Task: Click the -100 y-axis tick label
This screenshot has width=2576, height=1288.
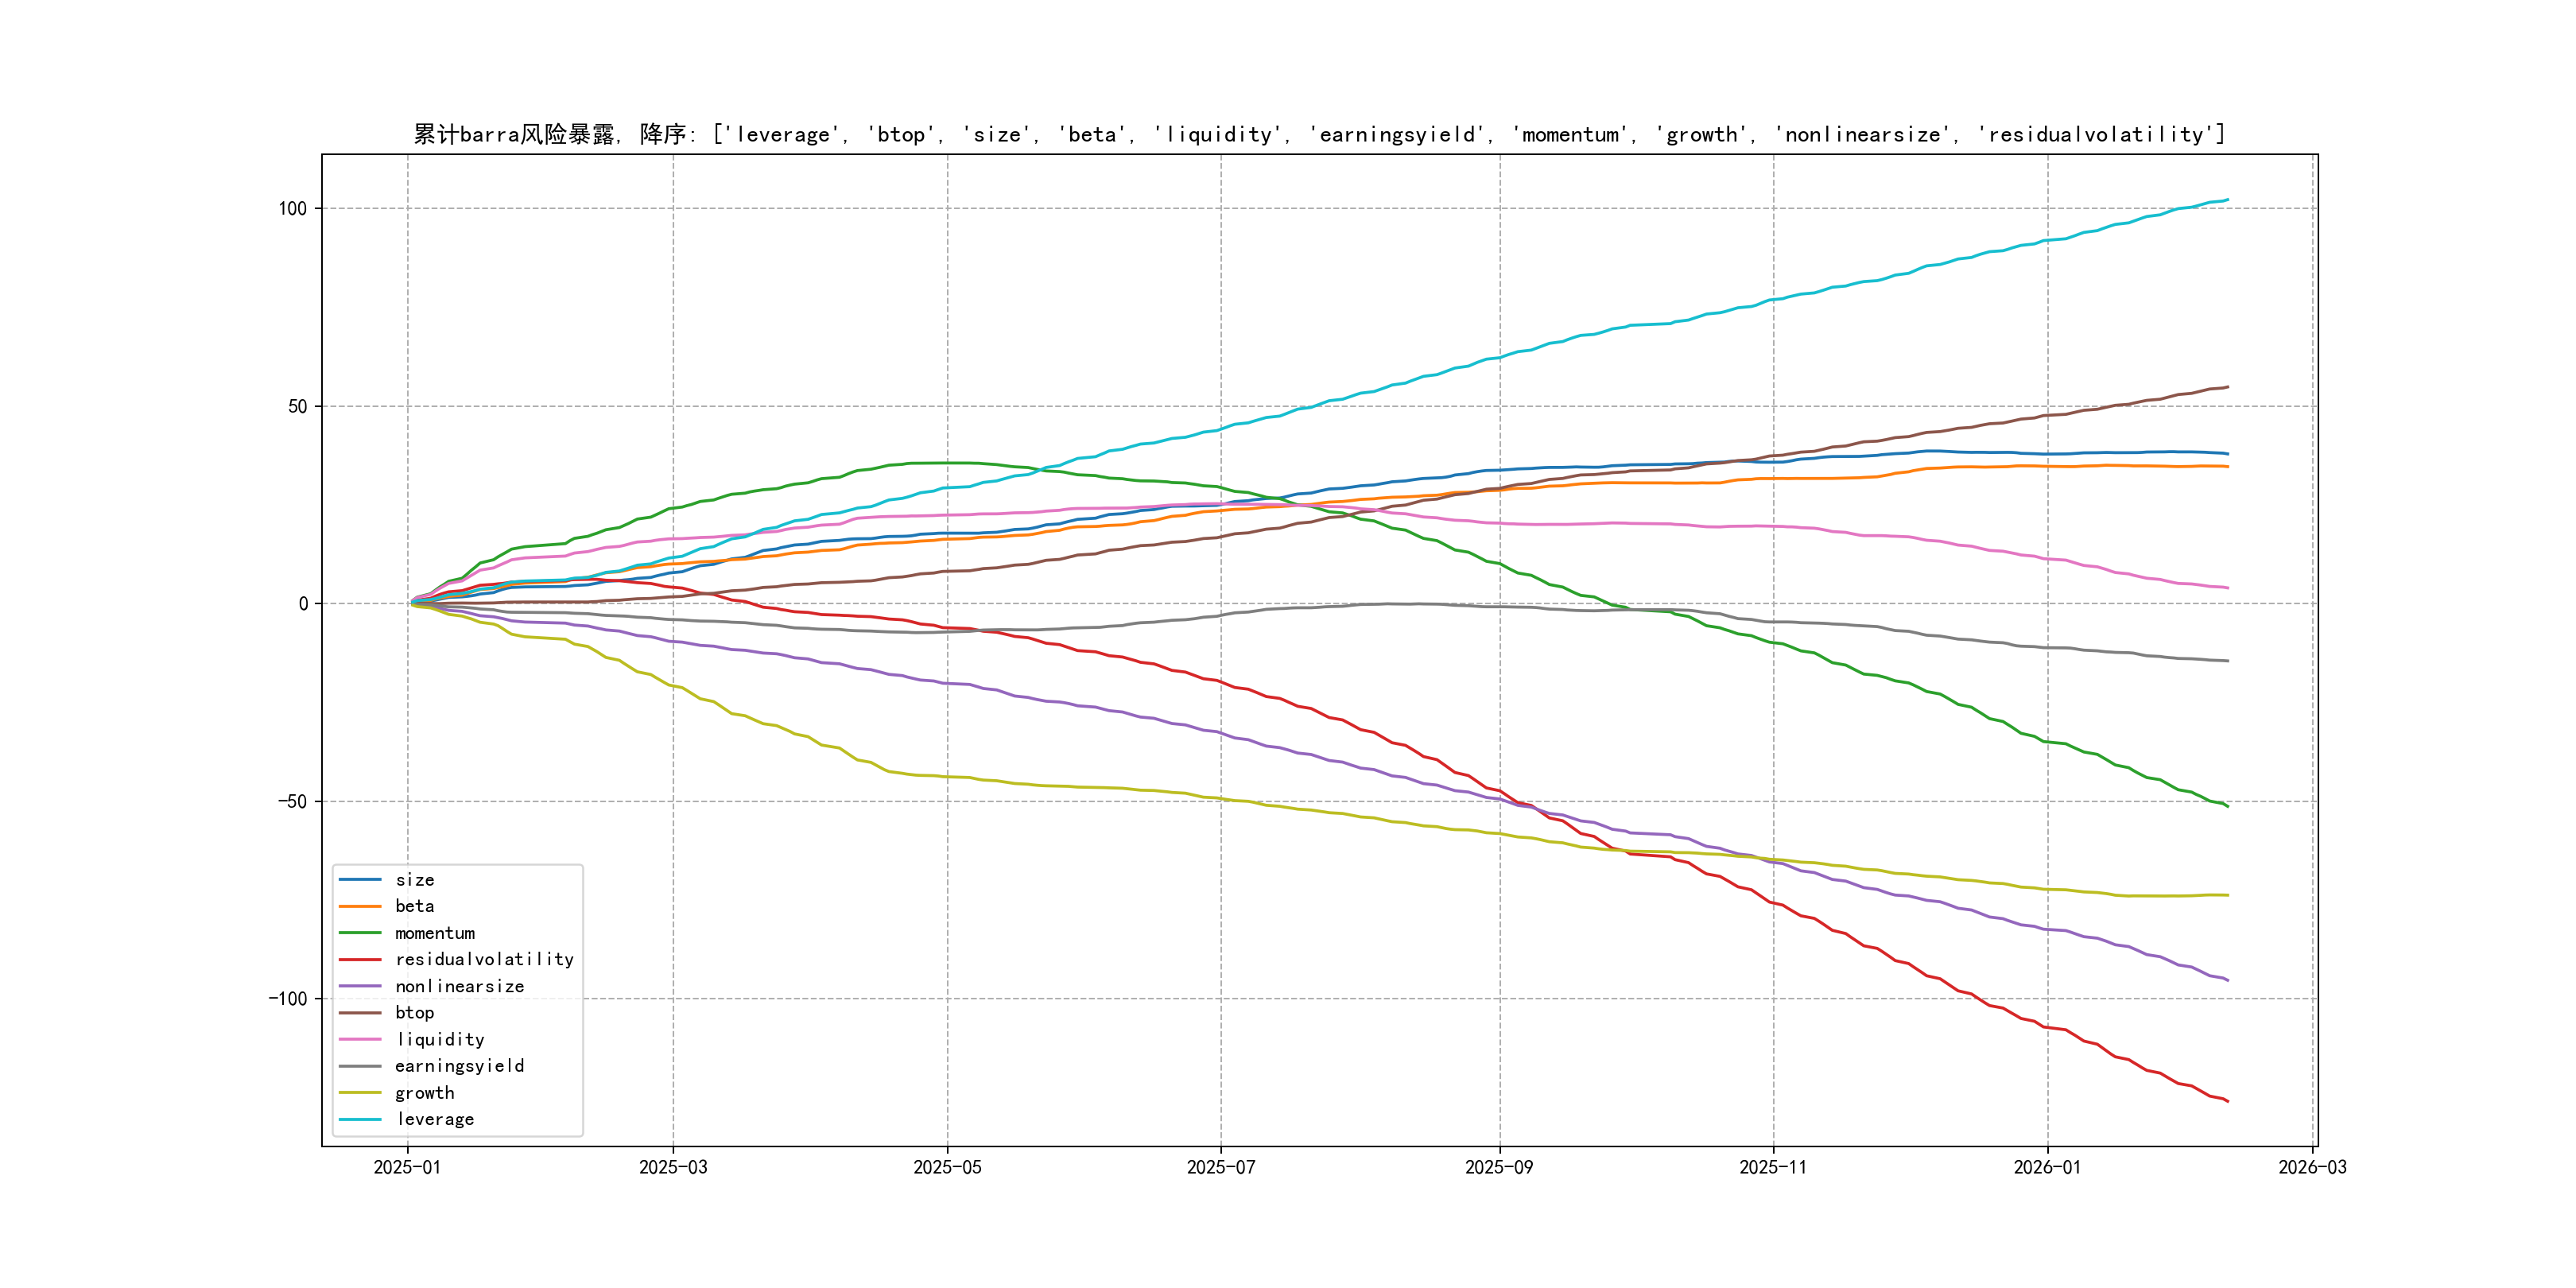Action: (287, 999)
